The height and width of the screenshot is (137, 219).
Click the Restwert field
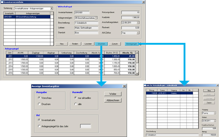pyautogui.click(x=130, y=28)
